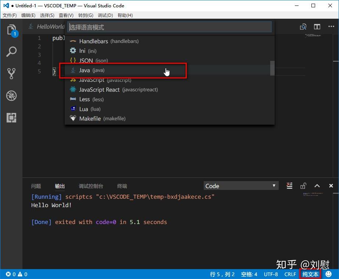Screen dimensions: 339x279
Task: Open the 文件(F) menu
Action: [10, 15]
